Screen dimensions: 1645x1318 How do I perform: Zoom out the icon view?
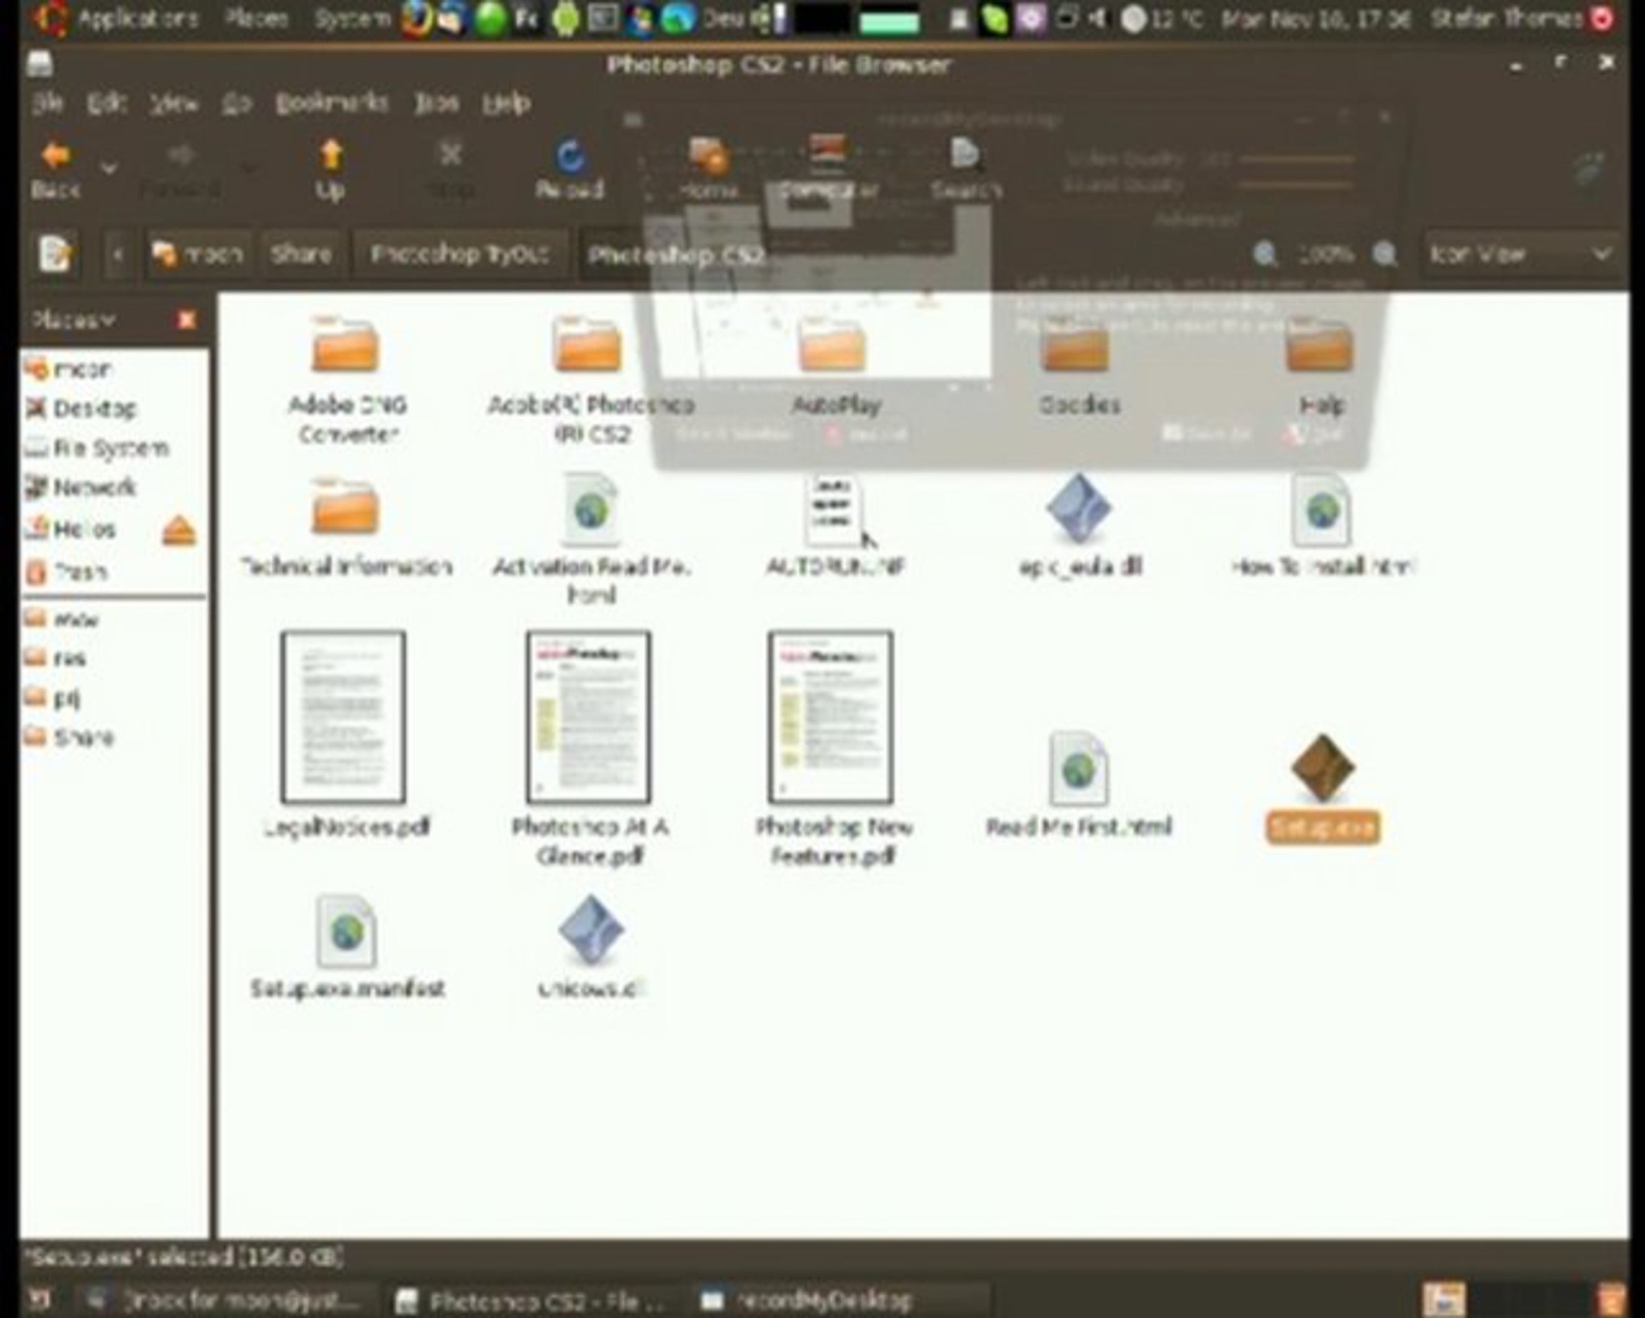point(1265,254)
